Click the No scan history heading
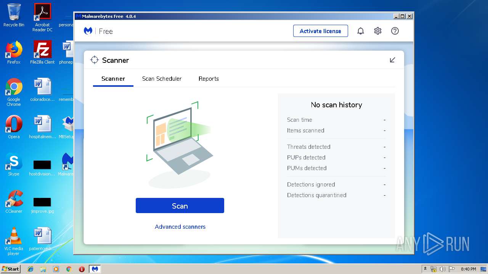This screenshot has width=488, height=274. 336,105
